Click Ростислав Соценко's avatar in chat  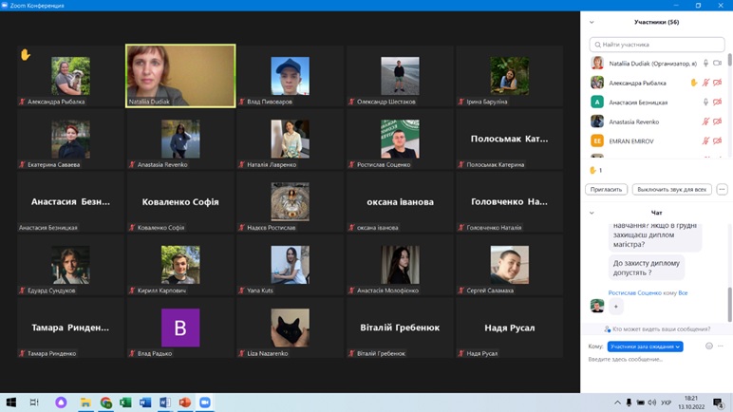[597, 306]
